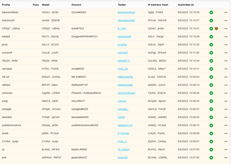The width and height of the screenshot is (231, 164).
Task: Click the green check icon for nik.sol
Action: click(211, 77)
